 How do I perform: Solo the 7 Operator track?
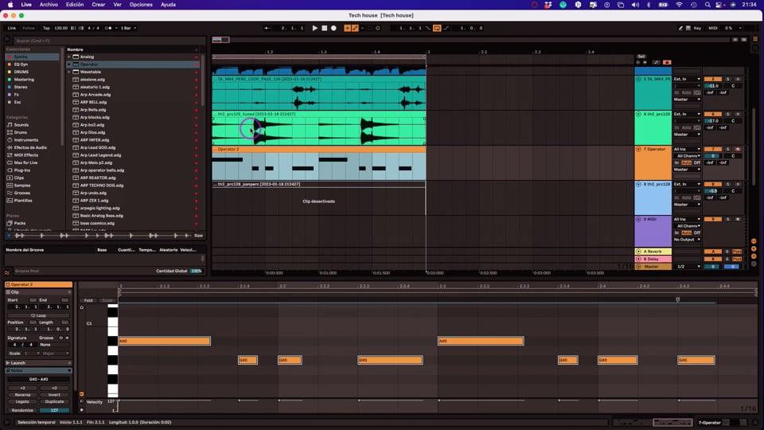click(x=728, y=149)
